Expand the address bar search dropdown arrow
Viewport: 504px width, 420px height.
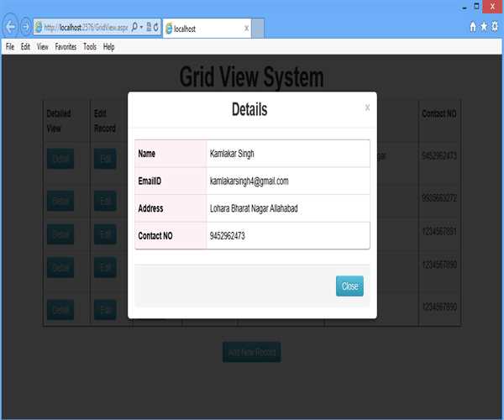(x=143, y=28)
